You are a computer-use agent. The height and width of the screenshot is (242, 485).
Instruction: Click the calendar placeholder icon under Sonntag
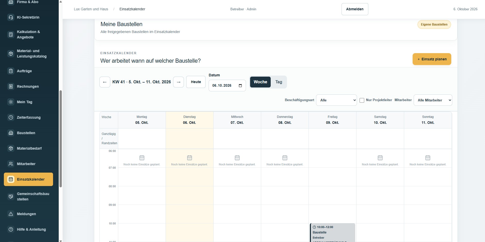428,158
